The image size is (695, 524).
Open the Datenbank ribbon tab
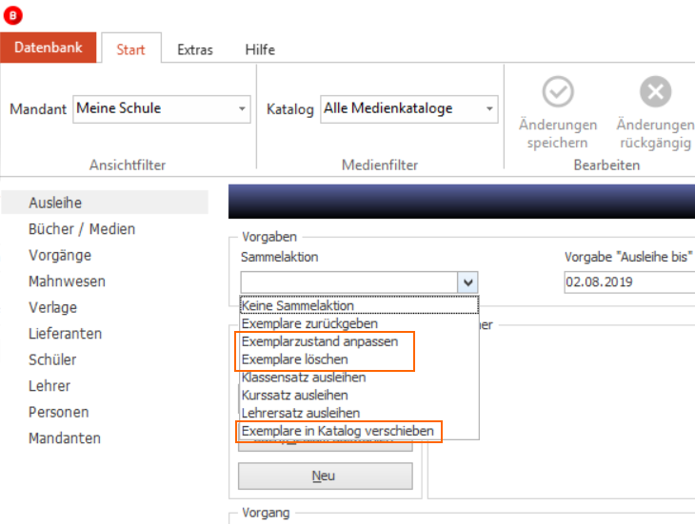49,48
